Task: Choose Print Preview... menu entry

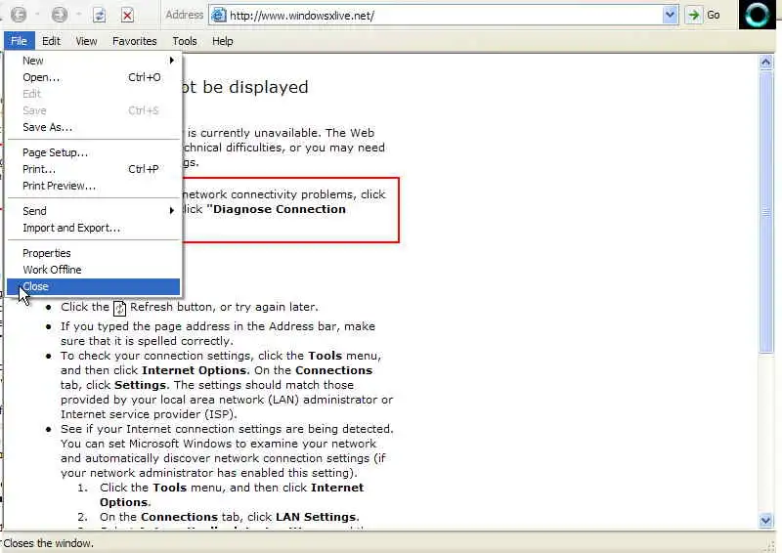Action: (93, 186)
